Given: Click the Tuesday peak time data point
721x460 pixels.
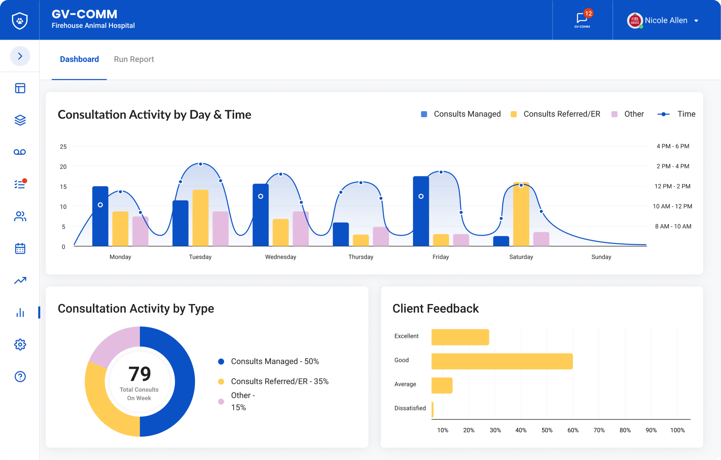Looking at the screenshot, I should tap(201, 164).
